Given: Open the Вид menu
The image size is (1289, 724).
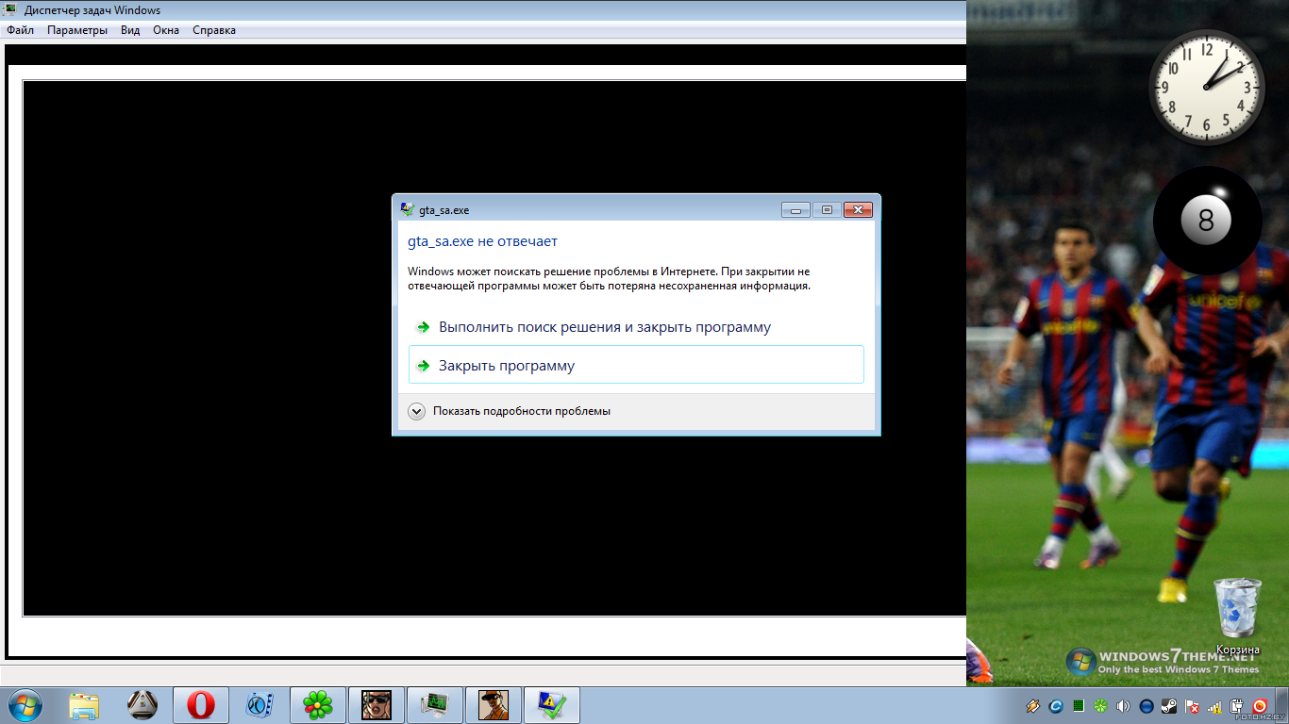Looking at the screenshot, I should [x=130, y=30].
